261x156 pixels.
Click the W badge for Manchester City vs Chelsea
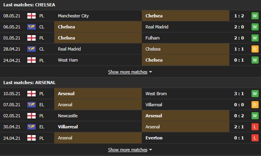tap(255, 16)
